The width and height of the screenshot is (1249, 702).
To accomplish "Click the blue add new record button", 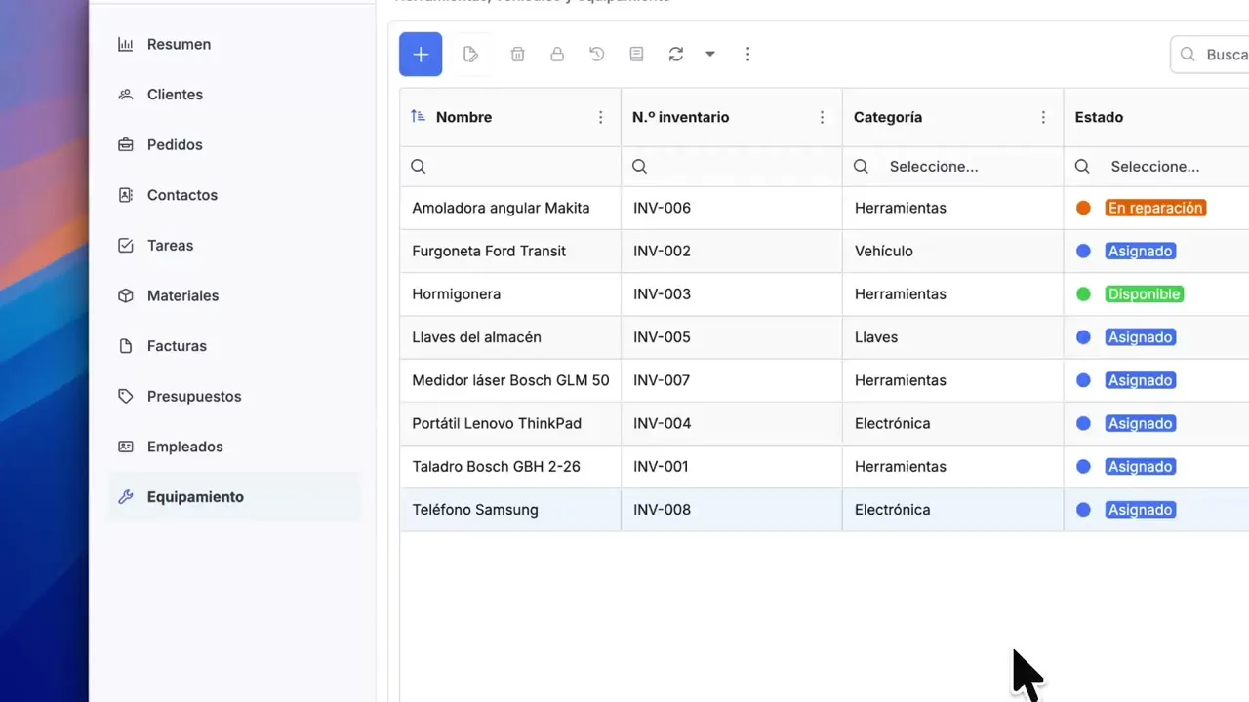I will (x=421, y=55).
